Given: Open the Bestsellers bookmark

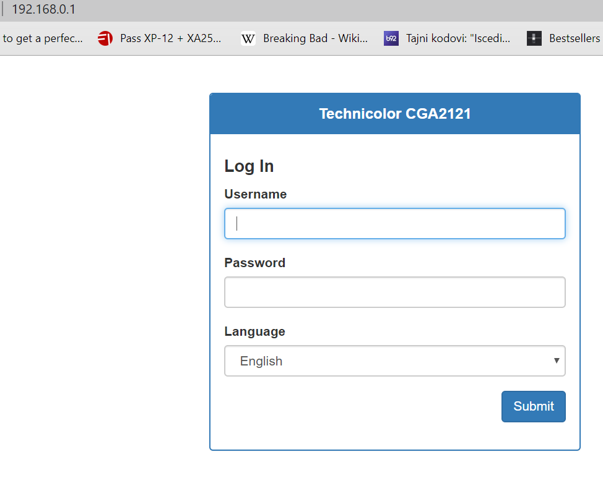Looking at the screenshot, I should [563, 38].
